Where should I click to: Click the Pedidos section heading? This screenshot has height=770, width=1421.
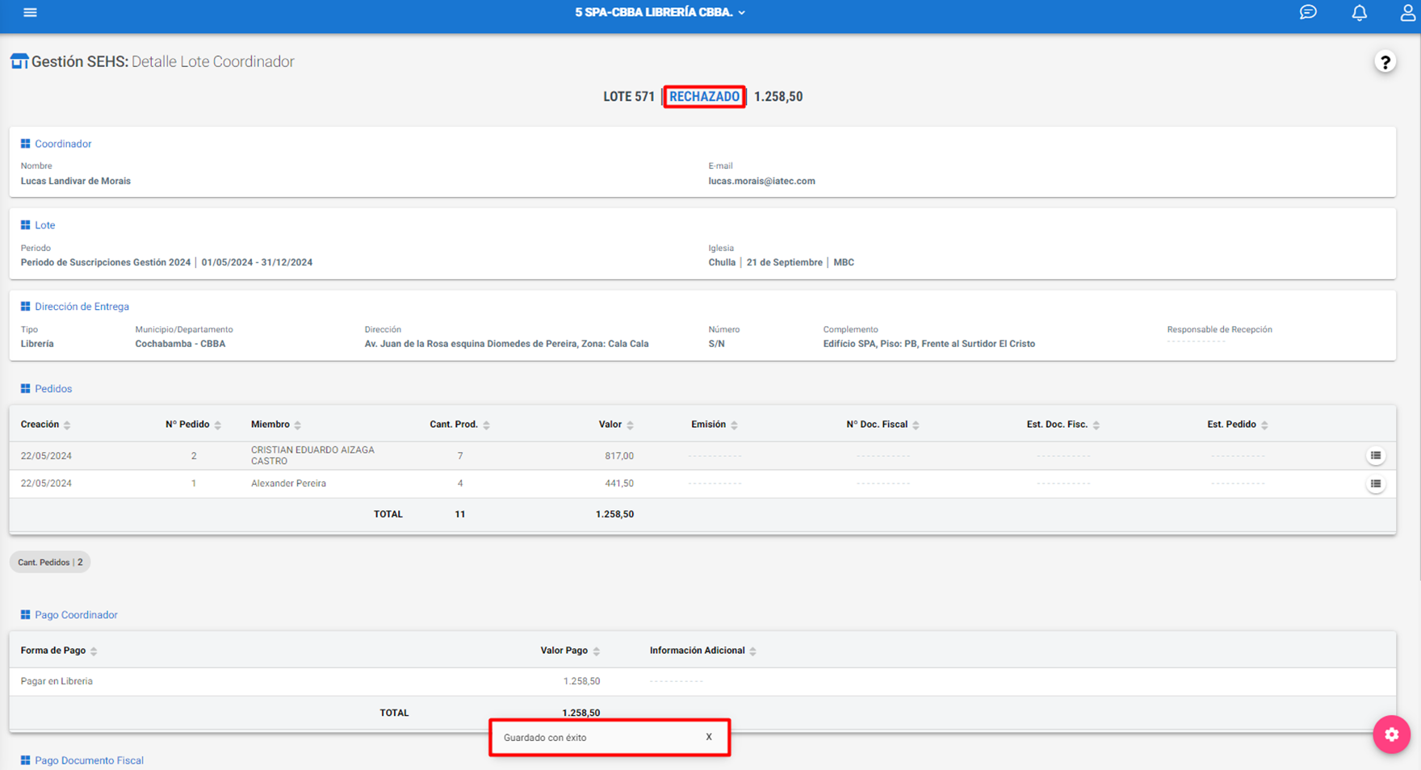53,389
